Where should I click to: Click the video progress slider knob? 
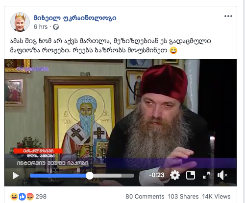pyautogui.click(x=90, y=176)
